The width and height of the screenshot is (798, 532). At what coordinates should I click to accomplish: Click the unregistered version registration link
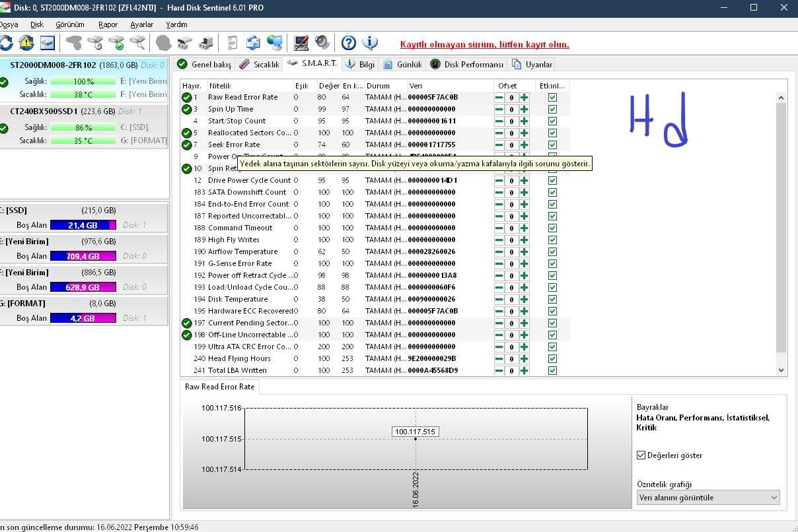pyautogui.click(x=484, y=44)
